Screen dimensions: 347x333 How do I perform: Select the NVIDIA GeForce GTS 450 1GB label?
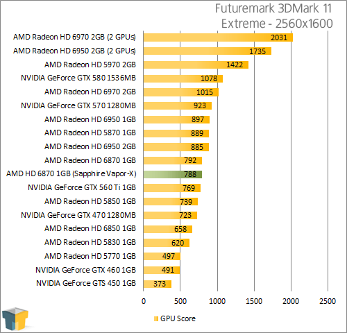(86, 283)
